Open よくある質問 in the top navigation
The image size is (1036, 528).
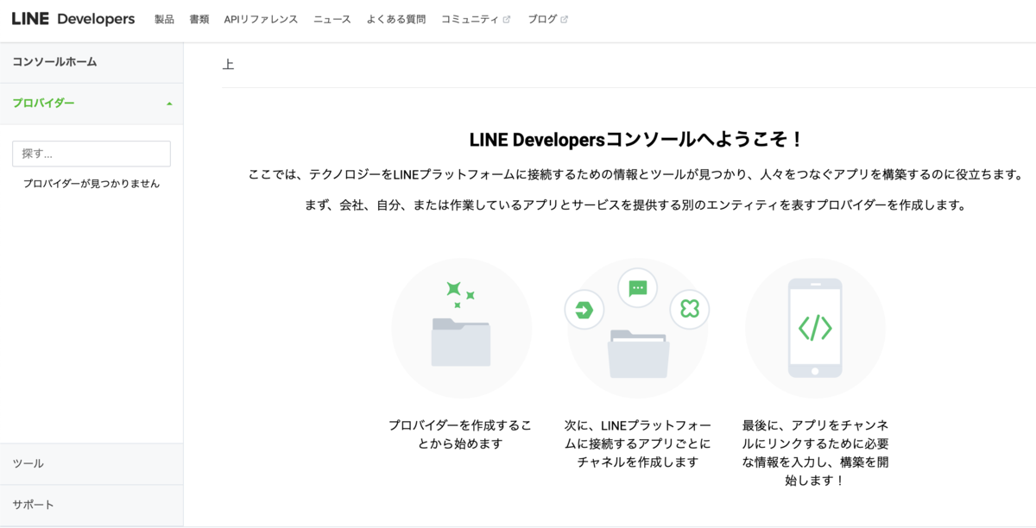click(x=395, y=19)
